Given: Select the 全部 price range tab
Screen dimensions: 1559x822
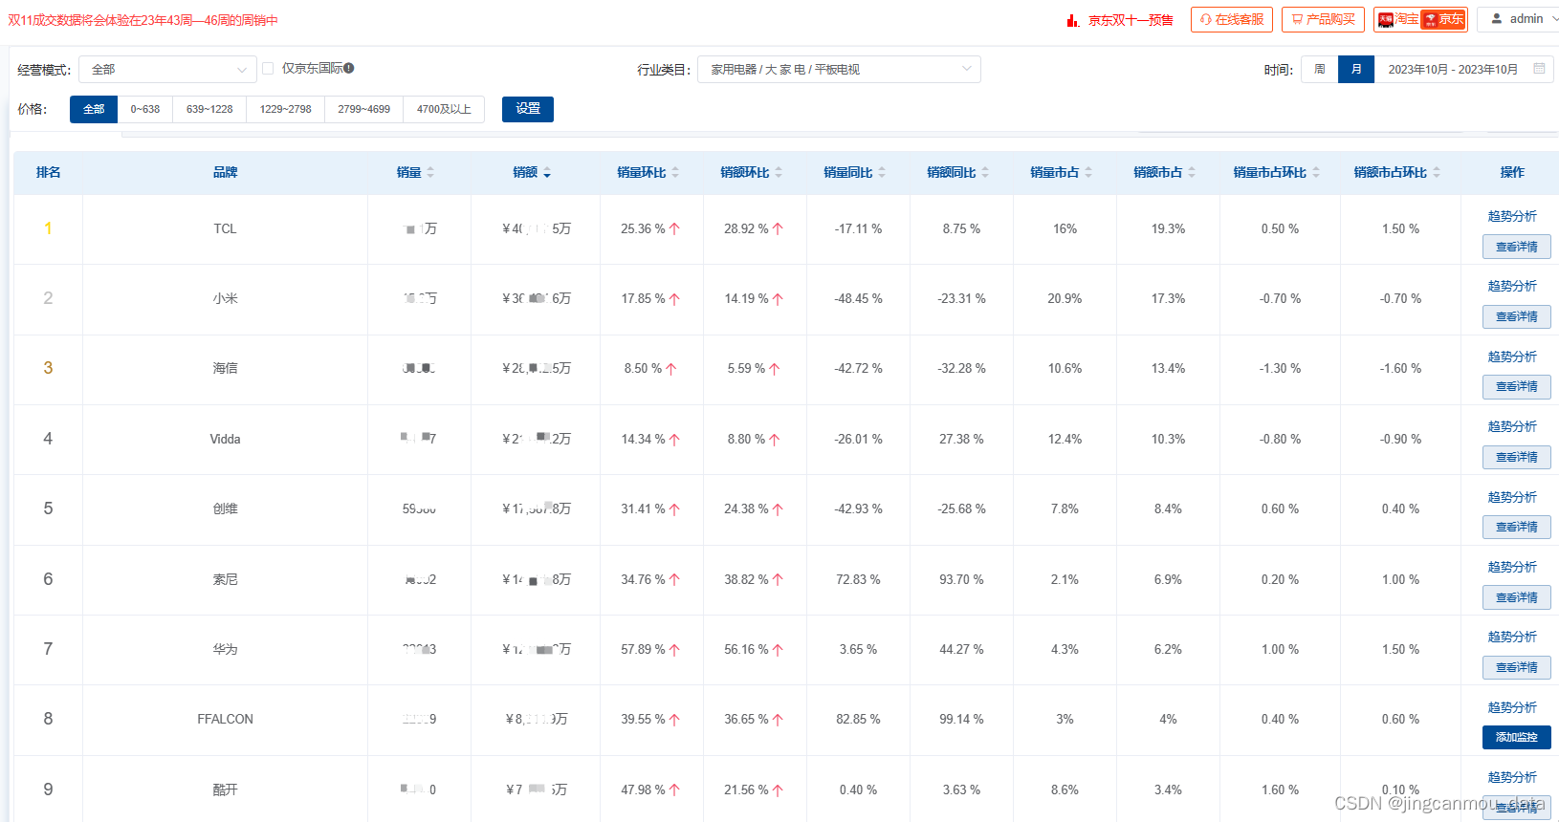Looking at the screenshot, I should (x=94, y=109).
